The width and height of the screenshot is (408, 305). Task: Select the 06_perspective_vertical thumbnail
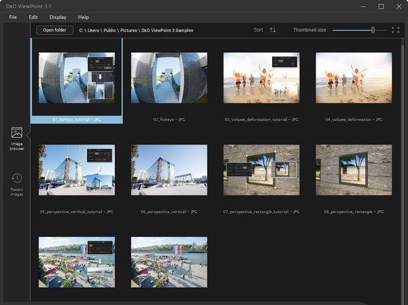pyautogui.click(x=169, y=170)
